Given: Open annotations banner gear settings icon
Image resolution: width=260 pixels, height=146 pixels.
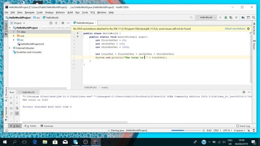Looking at the screenshot, I should [248, 29].
